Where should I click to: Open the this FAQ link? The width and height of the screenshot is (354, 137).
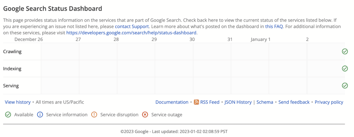(274, 27)
